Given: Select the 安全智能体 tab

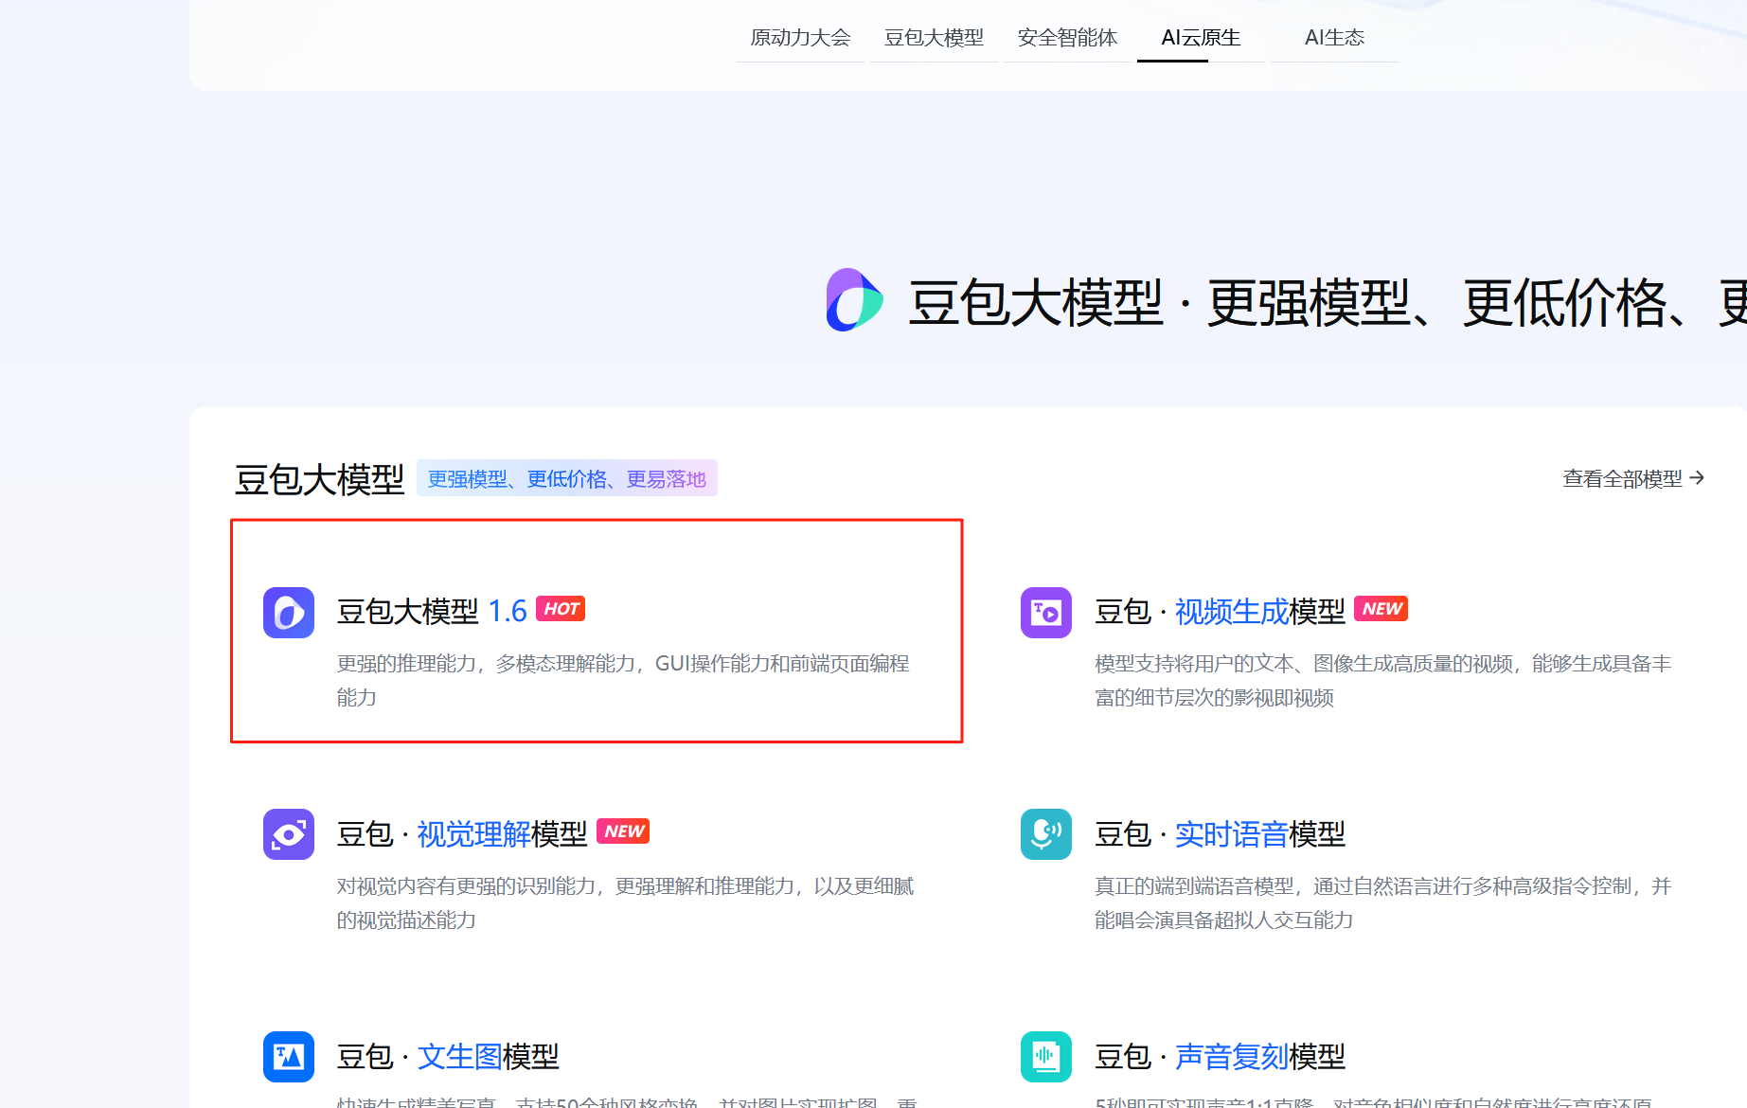Looking at the screenshot, I should 1067,38.
